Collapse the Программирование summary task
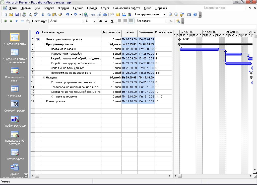The height and width of the screenshot is (185, 257). (x=44, y=44)
